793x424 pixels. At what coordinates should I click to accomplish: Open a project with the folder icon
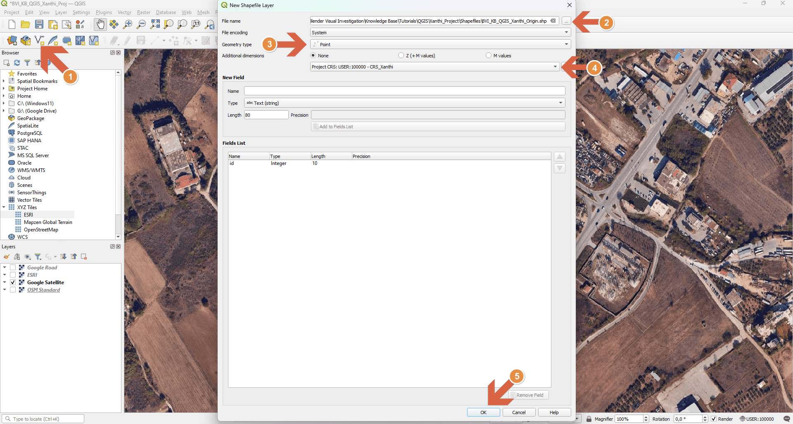(x=25, y=24)
